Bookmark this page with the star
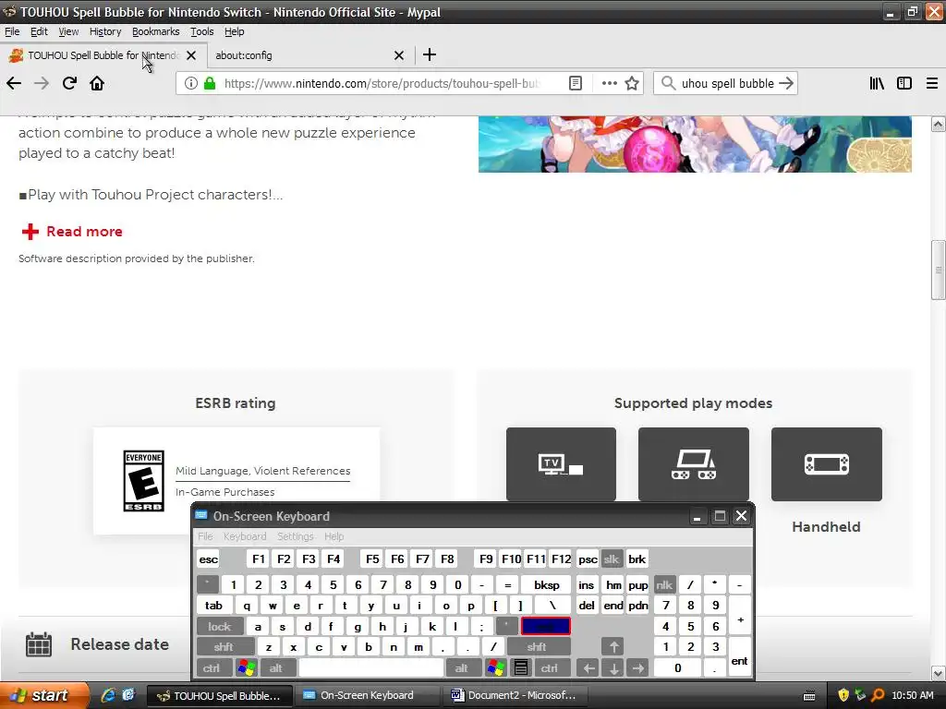Image resolution: width=946 pixels, height=709 pixels. click(632, 83)
